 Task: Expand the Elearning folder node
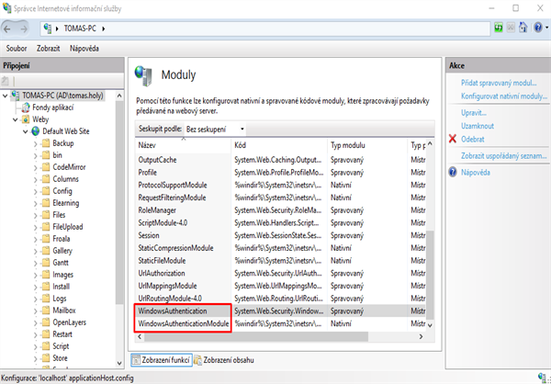tap(36, 204)
